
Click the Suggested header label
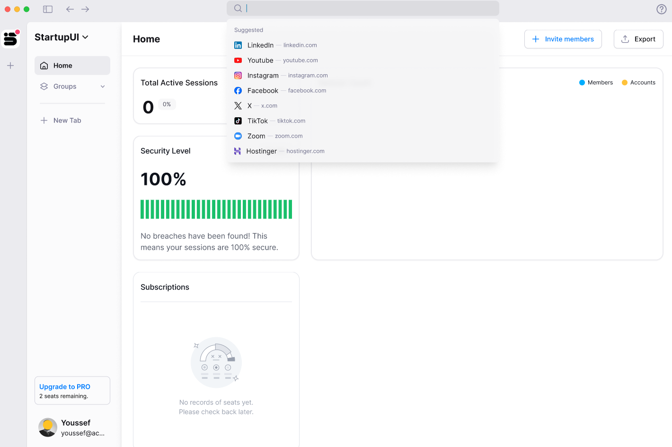click(x=248, y=30)
